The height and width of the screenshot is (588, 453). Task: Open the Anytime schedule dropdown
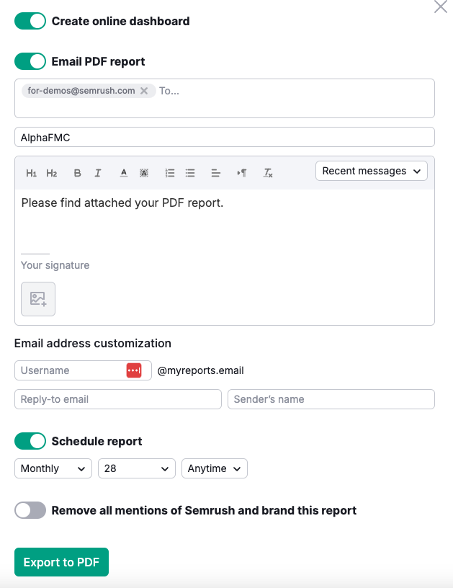tap(215, 468)
